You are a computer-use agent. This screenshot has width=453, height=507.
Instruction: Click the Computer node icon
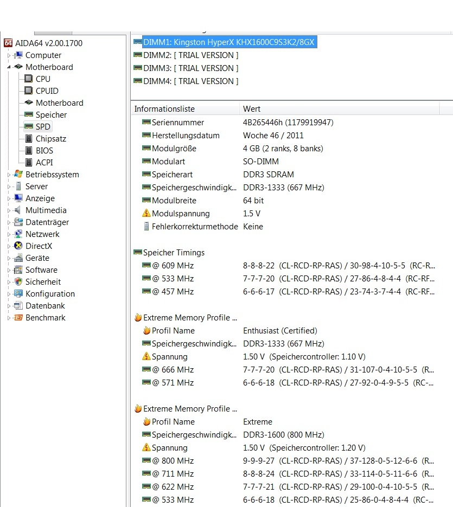(18, 55)
